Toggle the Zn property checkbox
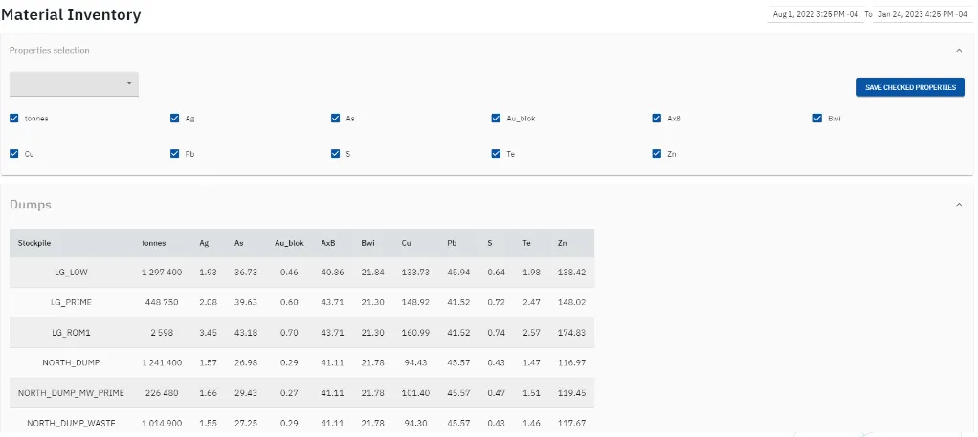 (x=657, y=153)
